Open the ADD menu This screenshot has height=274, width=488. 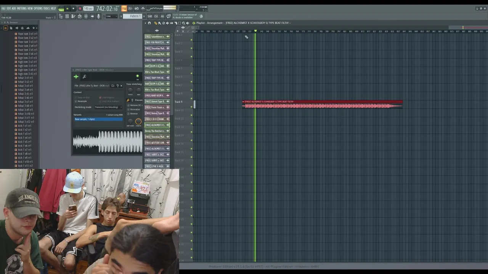14,8
